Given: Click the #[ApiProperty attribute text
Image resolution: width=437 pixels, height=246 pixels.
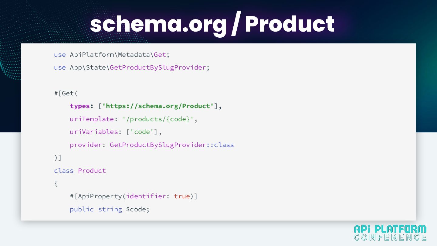Looking at the screenshot, I should pyautogui.click(x=96, y=196).
